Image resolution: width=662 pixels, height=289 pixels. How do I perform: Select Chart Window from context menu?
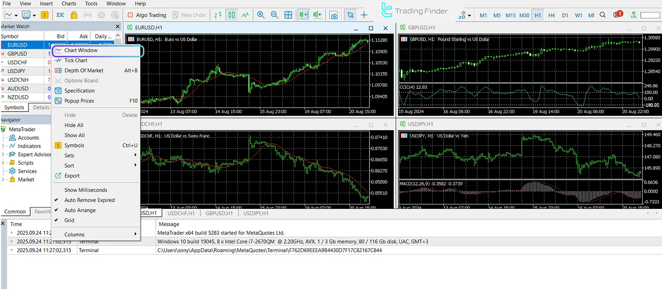81,50
